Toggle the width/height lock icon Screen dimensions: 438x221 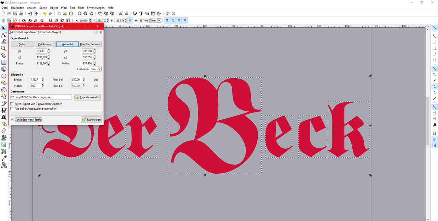pos(130,21)
